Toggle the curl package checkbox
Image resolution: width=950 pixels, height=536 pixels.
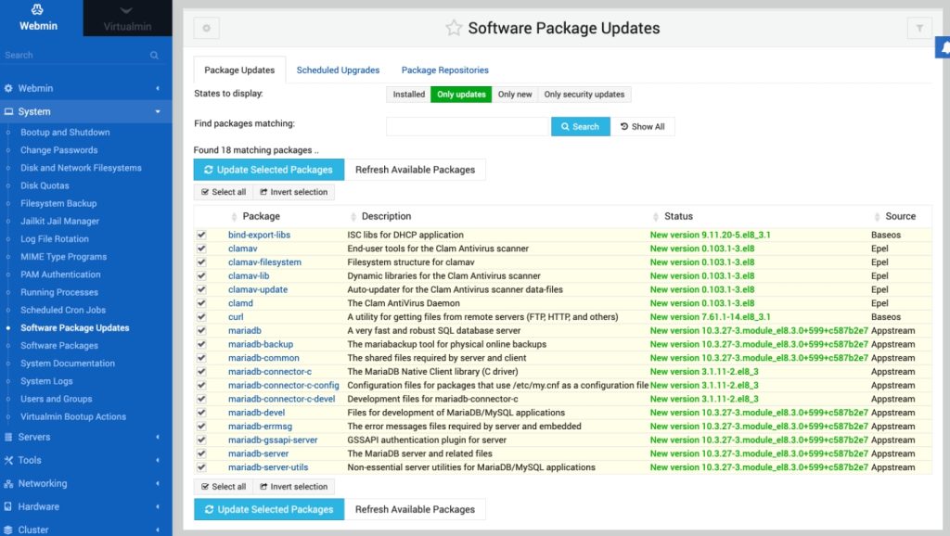[201, 317]
